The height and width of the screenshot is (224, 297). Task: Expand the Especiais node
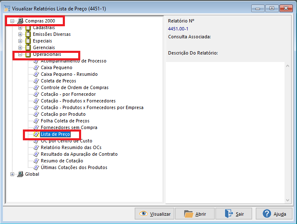click(20, 41)
